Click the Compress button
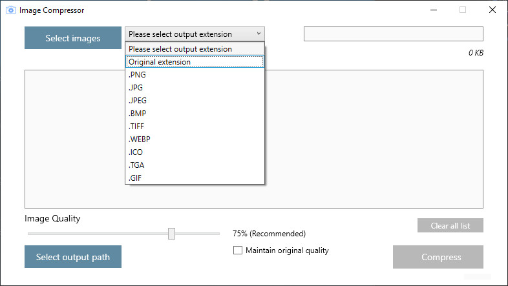The width and height of the screenshot is (508, 286). (438, 257)
